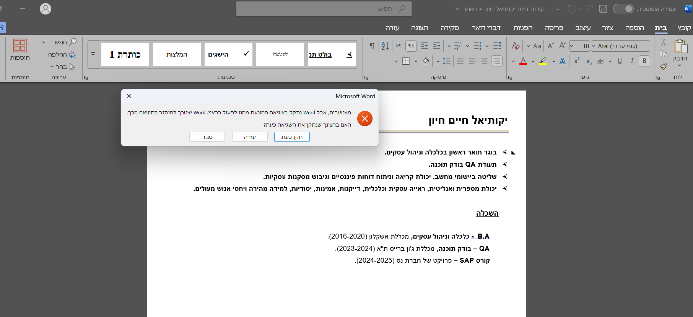Click the line spacing icon

click(x=446, y=61)
